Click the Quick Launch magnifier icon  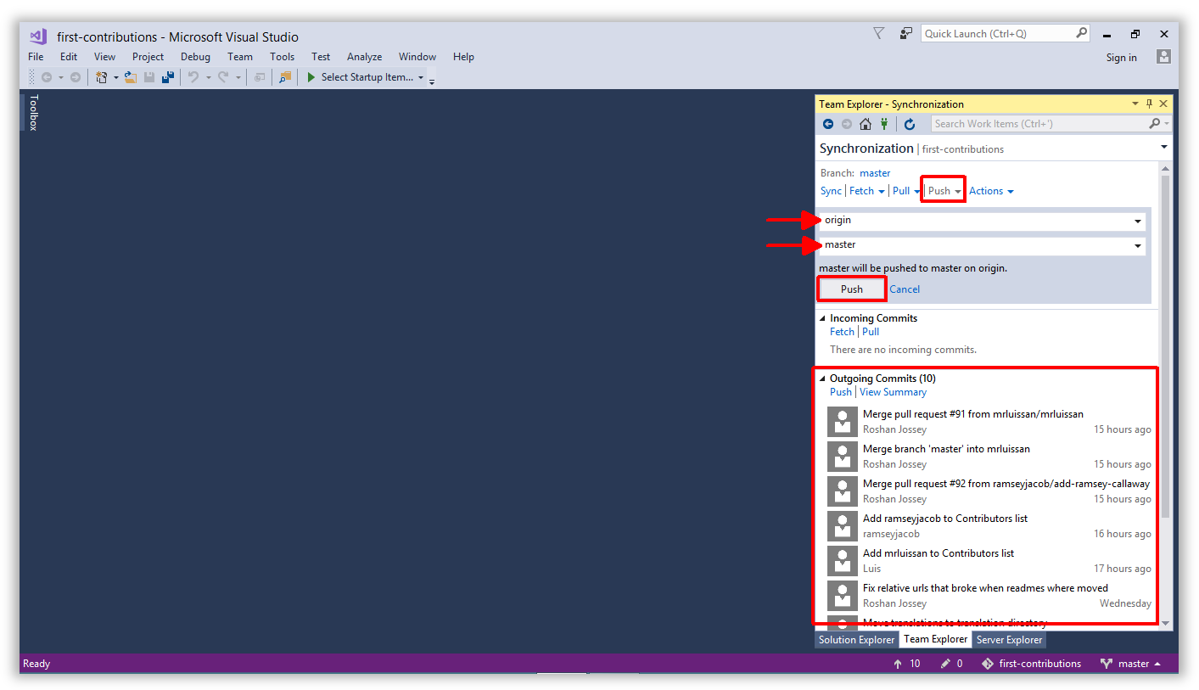tap(1081, 33)
